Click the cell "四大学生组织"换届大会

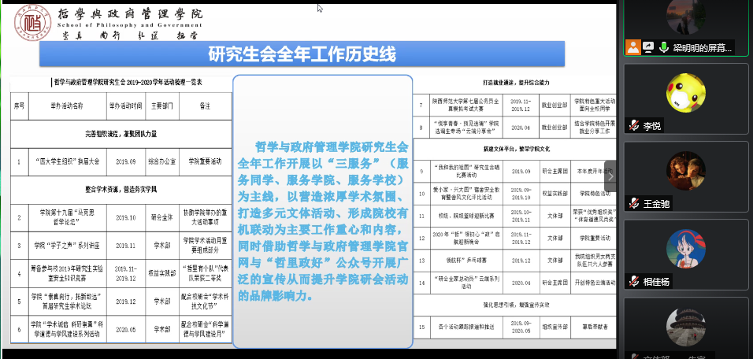tap(67, 161)
